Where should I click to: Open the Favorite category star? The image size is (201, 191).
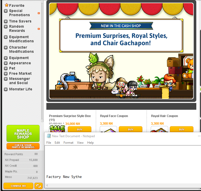tap(7, 5)
